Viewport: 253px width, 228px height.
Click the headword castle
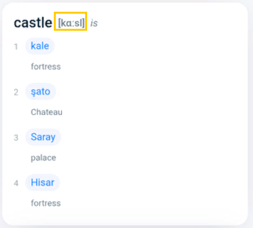[33, 22]
